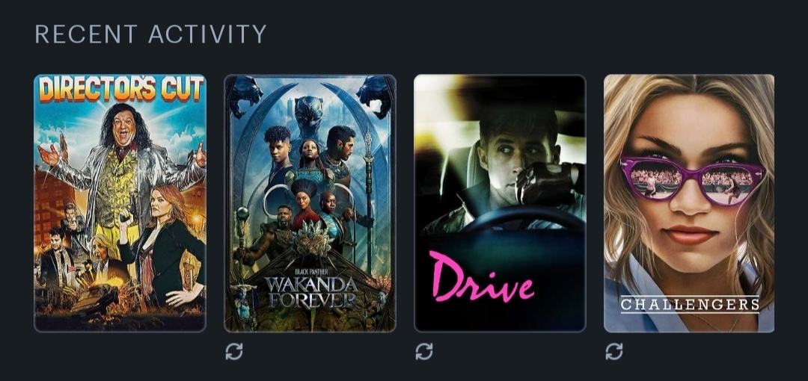Click the driver's gloved hand in Drive poster
The width and height of the screenshot is (808, 381).
coord(544,183)
